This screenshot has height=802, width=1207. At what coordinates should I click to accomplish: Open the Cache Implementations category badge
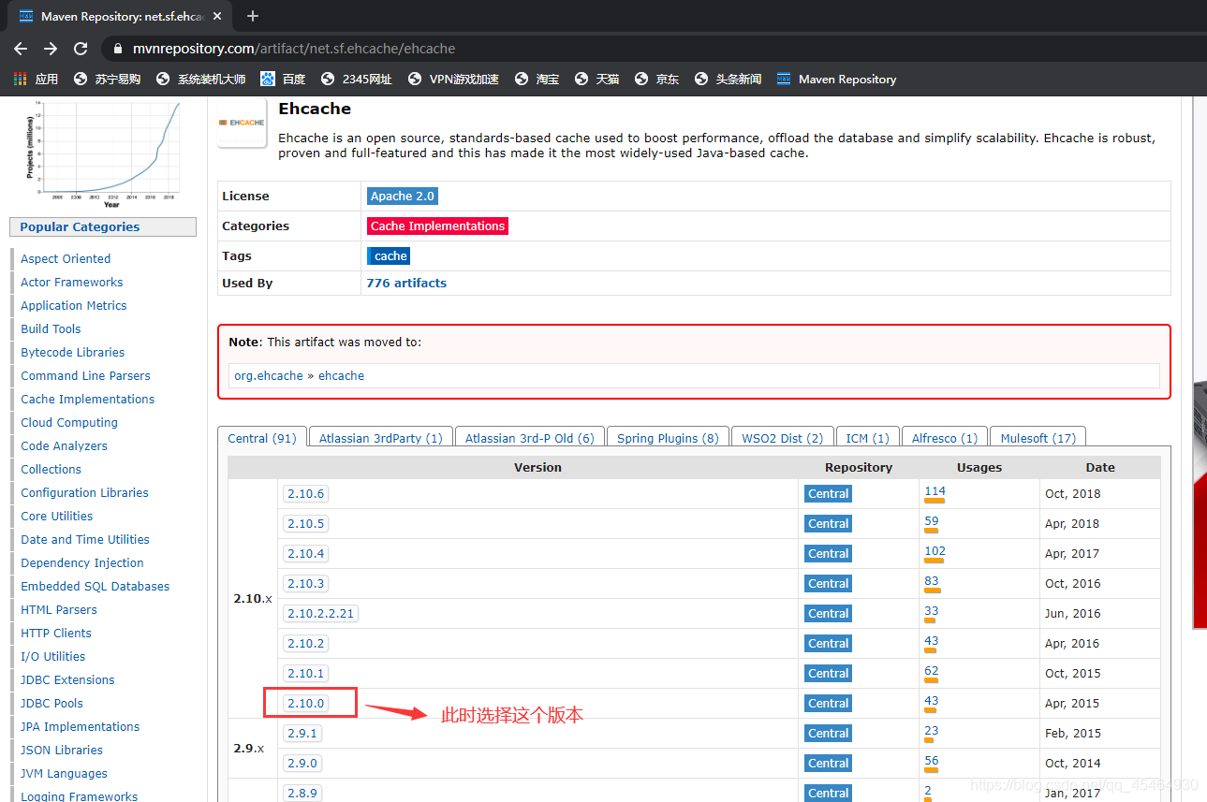pyautogui.click(x=437, y=226)
